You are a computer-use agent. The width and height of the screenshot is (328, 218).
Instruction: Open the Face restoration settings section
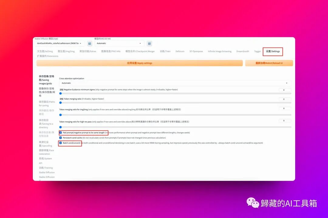tap(46, 152)
